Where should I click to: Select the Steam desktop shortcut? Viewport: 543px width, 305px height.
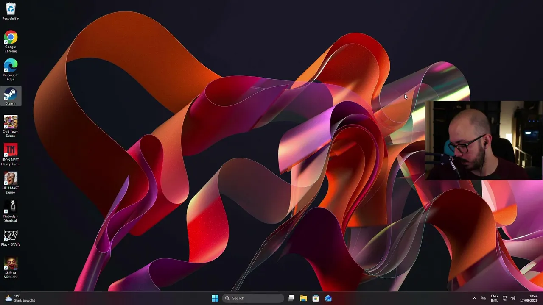pyautogui.click(x=11, y=96)
